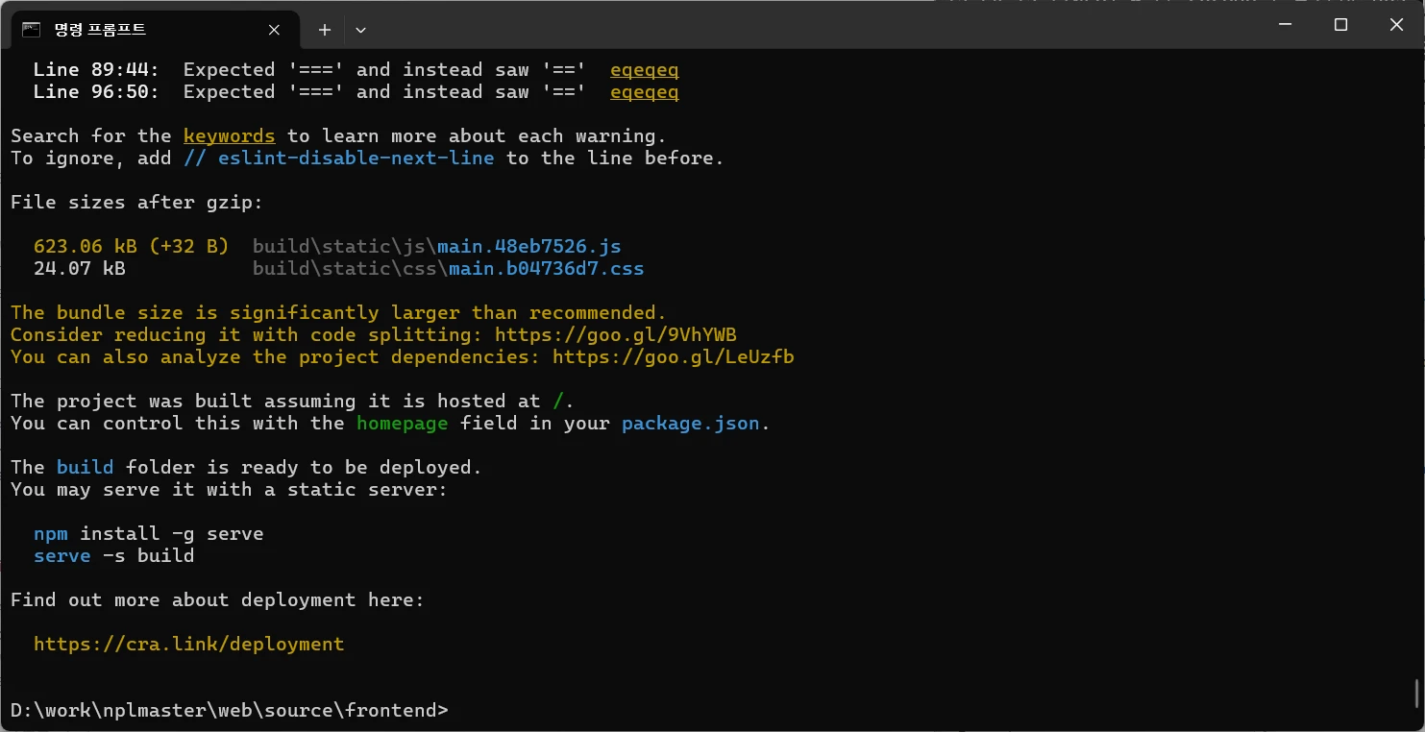Open the first eqeqeq rule link
This screenshot has width=1425, height=732.
point(644,70)
